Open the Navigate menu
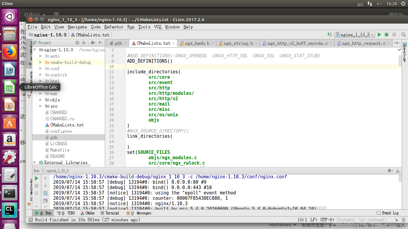Screen dimensions: 408x229 pyautogui.click(x=77, y=27)
